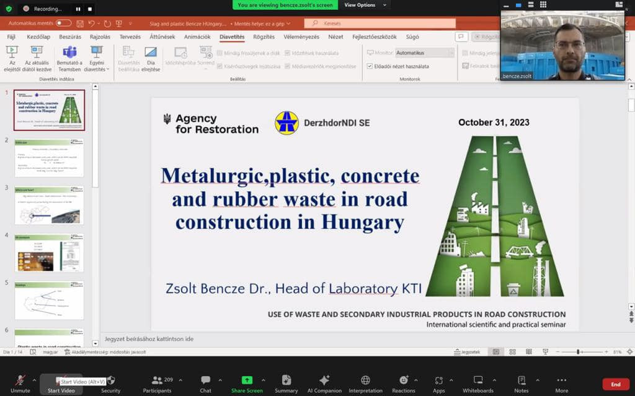Open the AI Companion
Screen dimensions: 635x396
tap(324, 380)
